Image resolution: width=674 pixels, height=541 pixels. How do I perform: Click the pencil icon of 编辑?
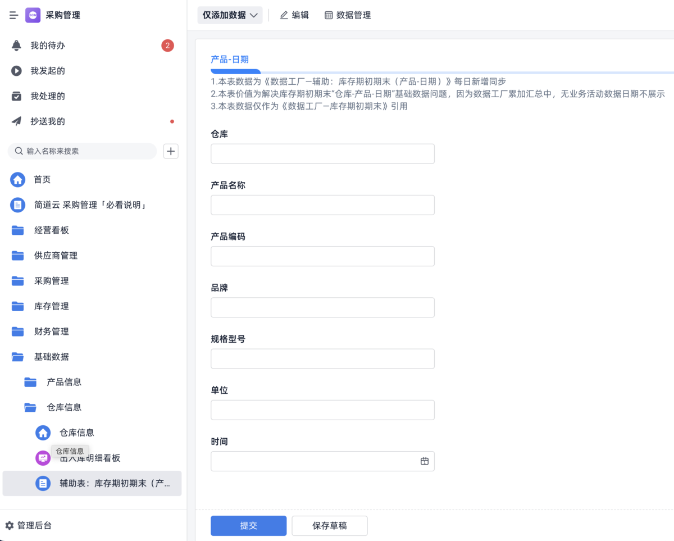pos(284,15)
